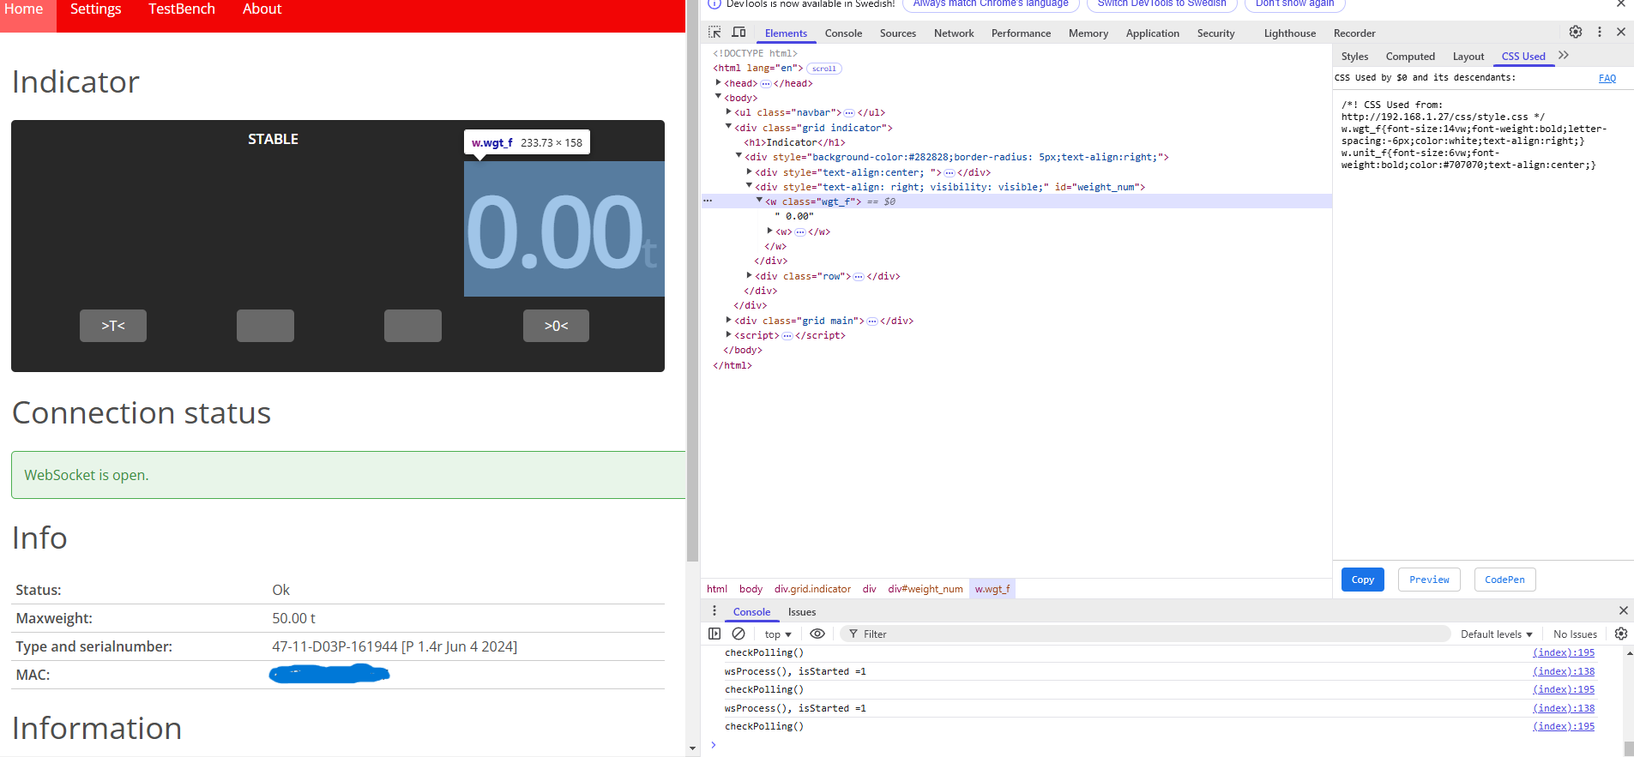Clear the console with the ban icon
Image resolution: width=1634 pixels, height=757 pixels.
pyautogui.click(x=739, y=634)
